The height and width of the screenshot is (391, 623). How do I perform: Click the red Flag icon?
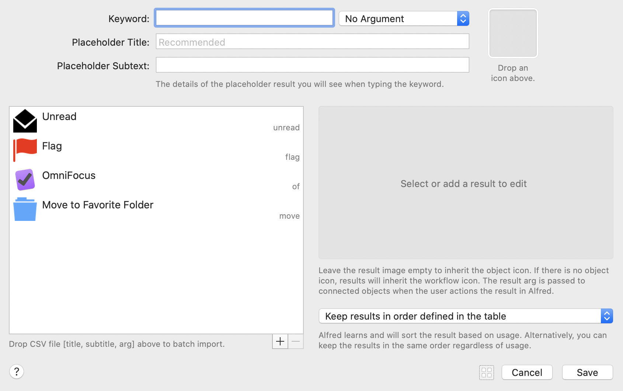tap(25, 150)
